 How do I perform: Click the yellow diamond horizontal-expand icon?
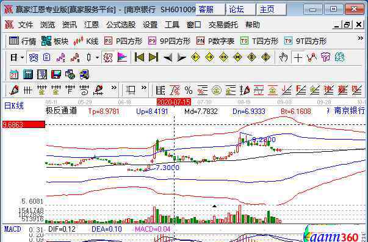pos(223,57)
